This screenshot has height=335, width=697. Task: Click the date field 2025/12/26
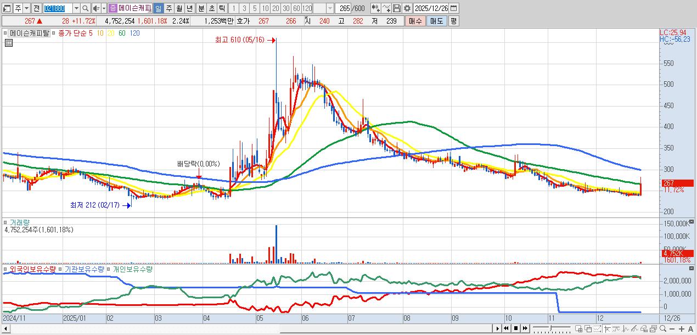point(431,8)
